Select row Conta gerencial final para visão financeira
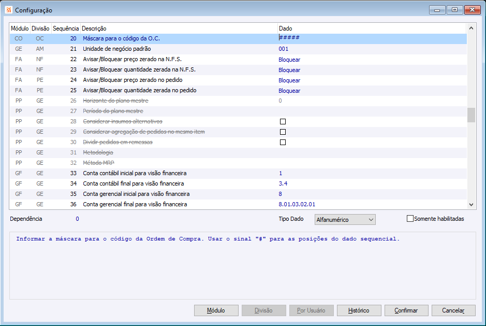The image size is (486, 326). click(238, 204)
